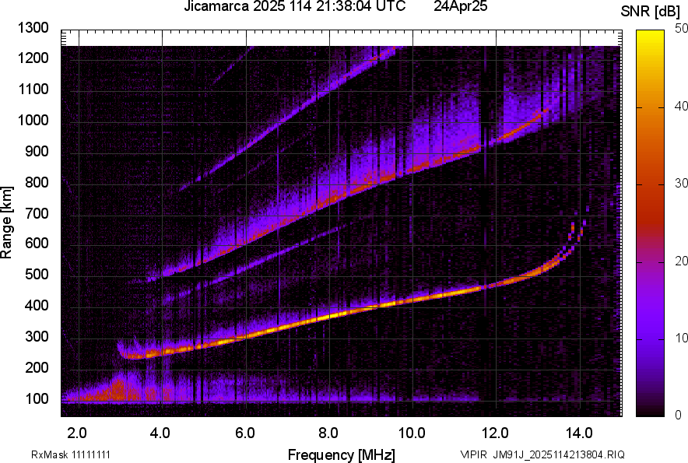Click the 'Range [km]' axis label
Viewport: 688px width, 463px height.
[6, 223]
